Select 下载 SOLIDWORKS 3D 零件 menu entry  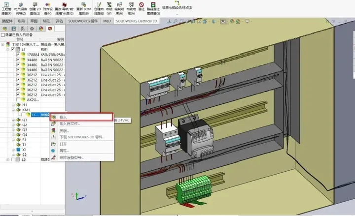[x=81, y=136]
